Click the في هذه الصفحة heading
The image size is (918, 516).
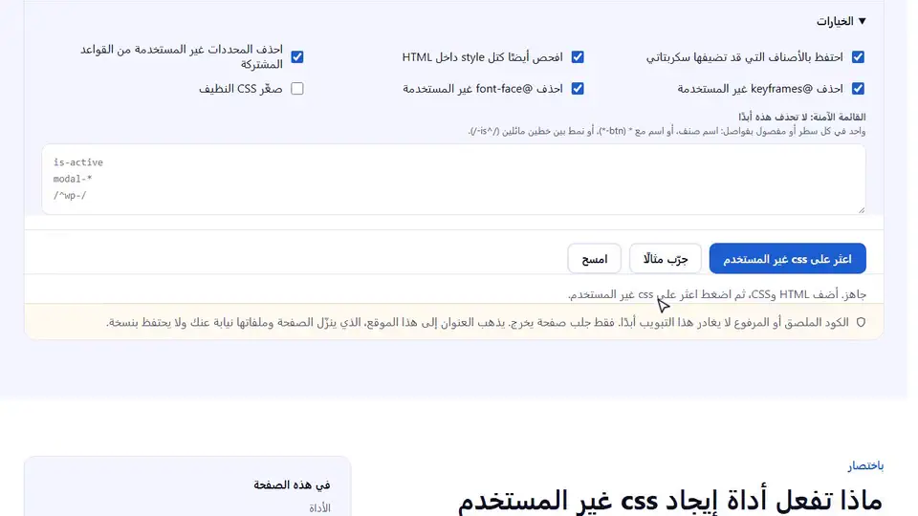[292, 484]
